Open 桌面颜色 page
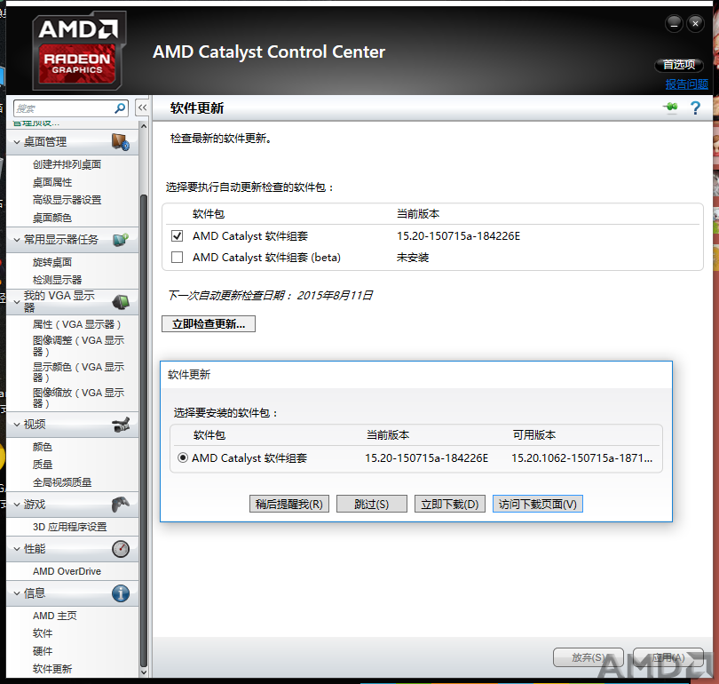 52,218
